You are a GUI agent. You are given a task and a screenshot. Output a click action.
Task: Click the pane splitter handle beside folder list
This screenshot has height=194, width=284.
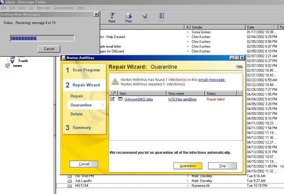coord(54,121)
